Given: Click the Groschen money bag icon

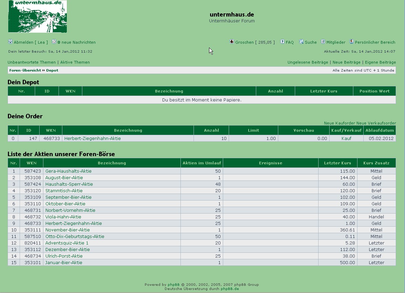Looking at the screenshot, I should pyautogui.click(x=232, y=42).
